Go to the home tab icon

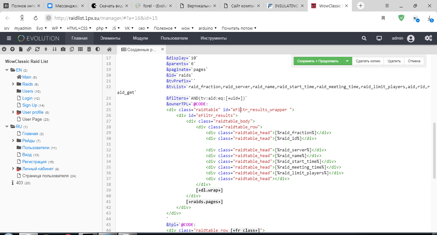109,49
